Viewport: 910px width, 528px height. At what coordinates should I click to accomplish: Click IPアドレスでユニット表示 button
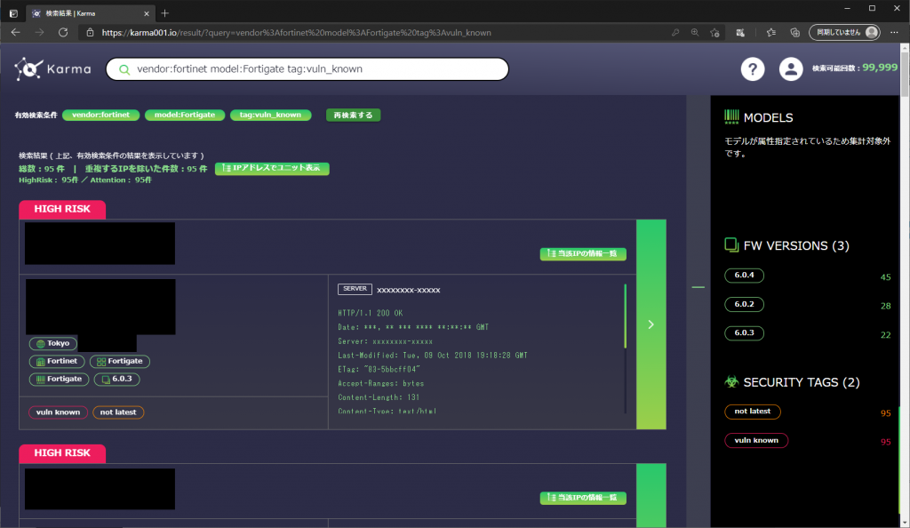click(x=272, y=168)
